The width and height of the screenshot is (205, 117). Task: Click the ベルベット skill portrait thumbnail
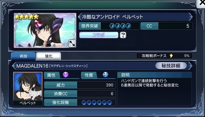28,89
